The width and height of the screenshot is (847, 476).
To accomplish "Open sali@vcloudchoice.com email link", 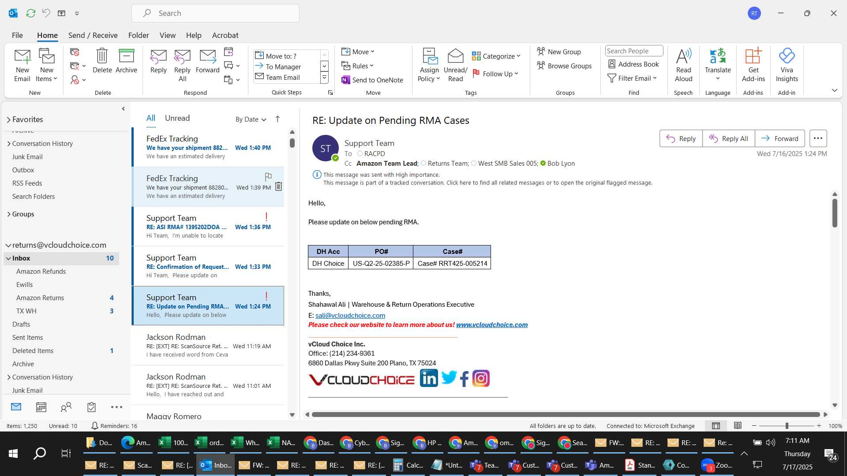I will 350,316.
